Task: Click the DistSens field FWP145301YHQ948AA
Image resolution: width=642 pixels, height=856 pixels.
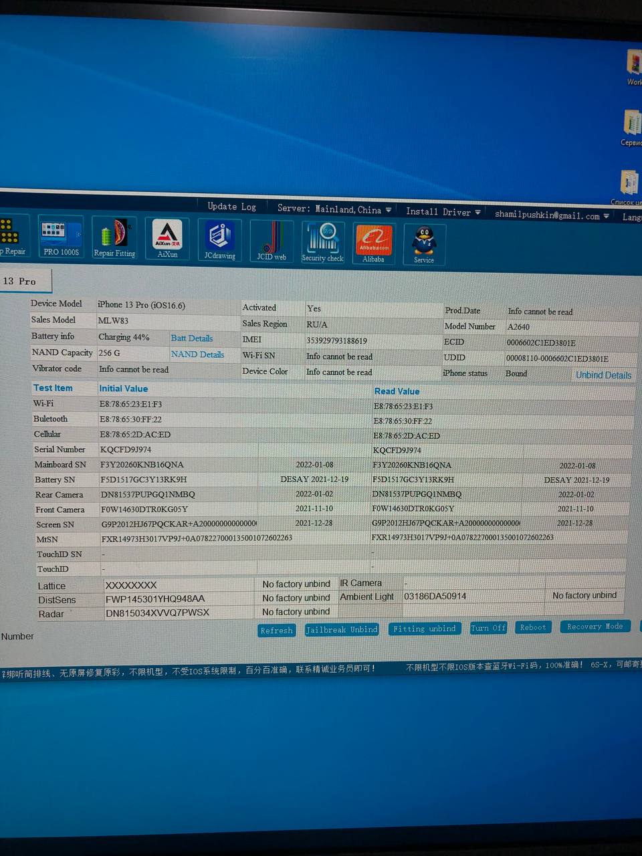Action: 179,599
